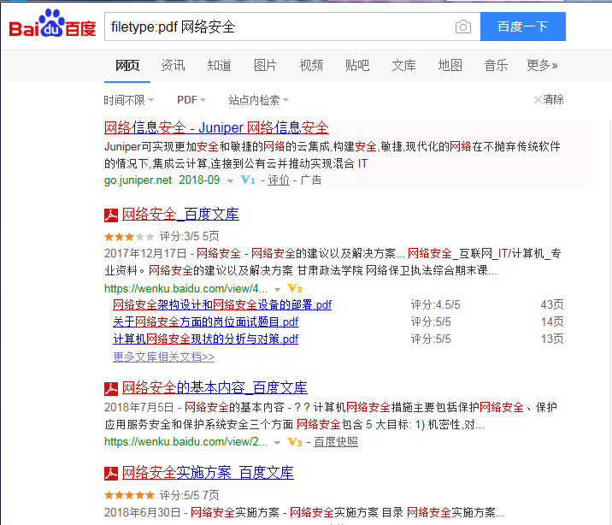
Task: Open the PDF file type filter dropdown
Action: (191, 100)
